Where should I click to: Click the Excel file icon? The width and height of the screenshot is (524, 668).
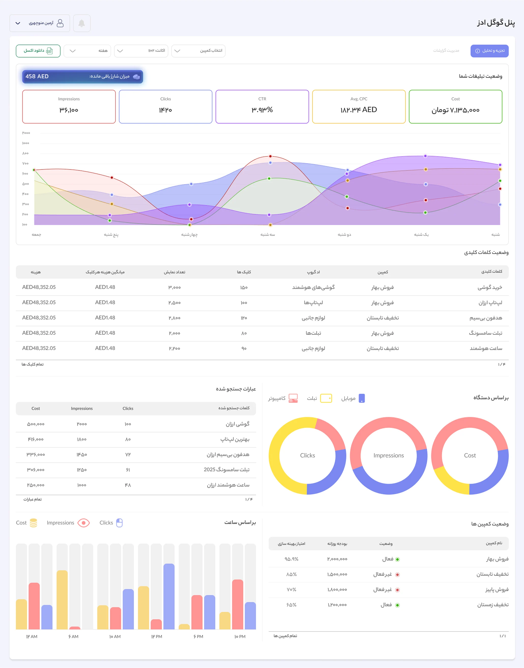[x=49, y=51]
